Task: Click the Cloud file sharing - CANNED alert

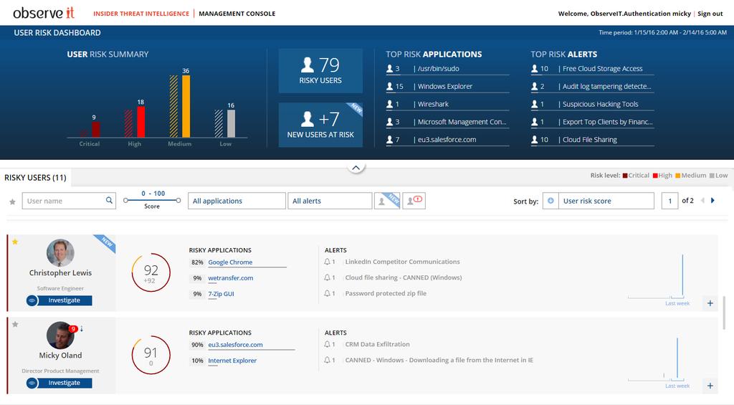Action: [x=404, y=277]
